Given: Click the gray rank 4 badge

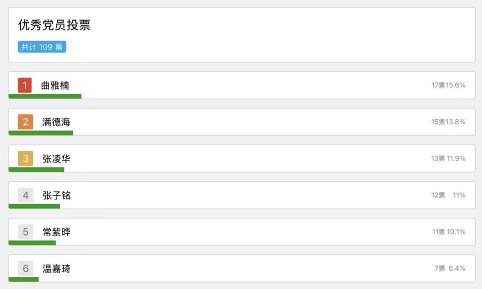Looking at the screenshot, I should pos(26,195).
